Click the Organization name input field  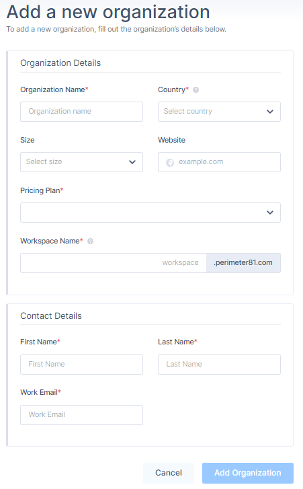click(x=81, y=112)
